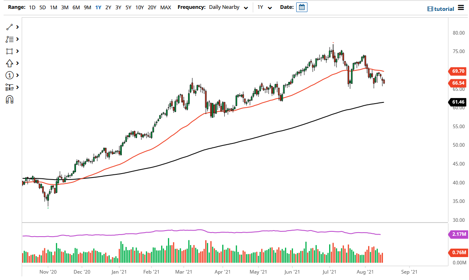
Task: Switch frequency to Daily Nearby
Action: tap(224, 7)
